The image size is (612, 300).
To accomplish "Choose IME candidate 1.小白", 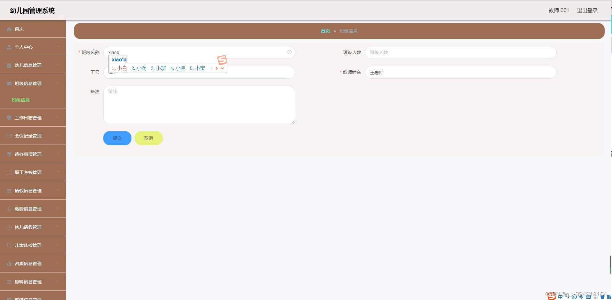I will tap(119, 68).
